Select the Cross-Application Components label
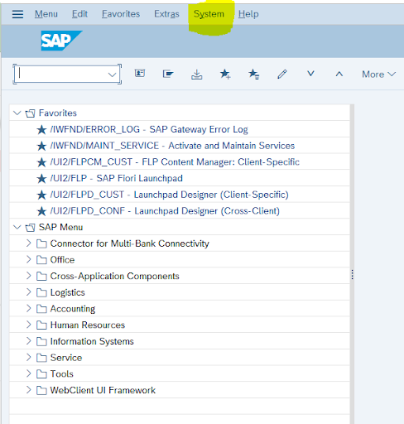 (114, 277)
